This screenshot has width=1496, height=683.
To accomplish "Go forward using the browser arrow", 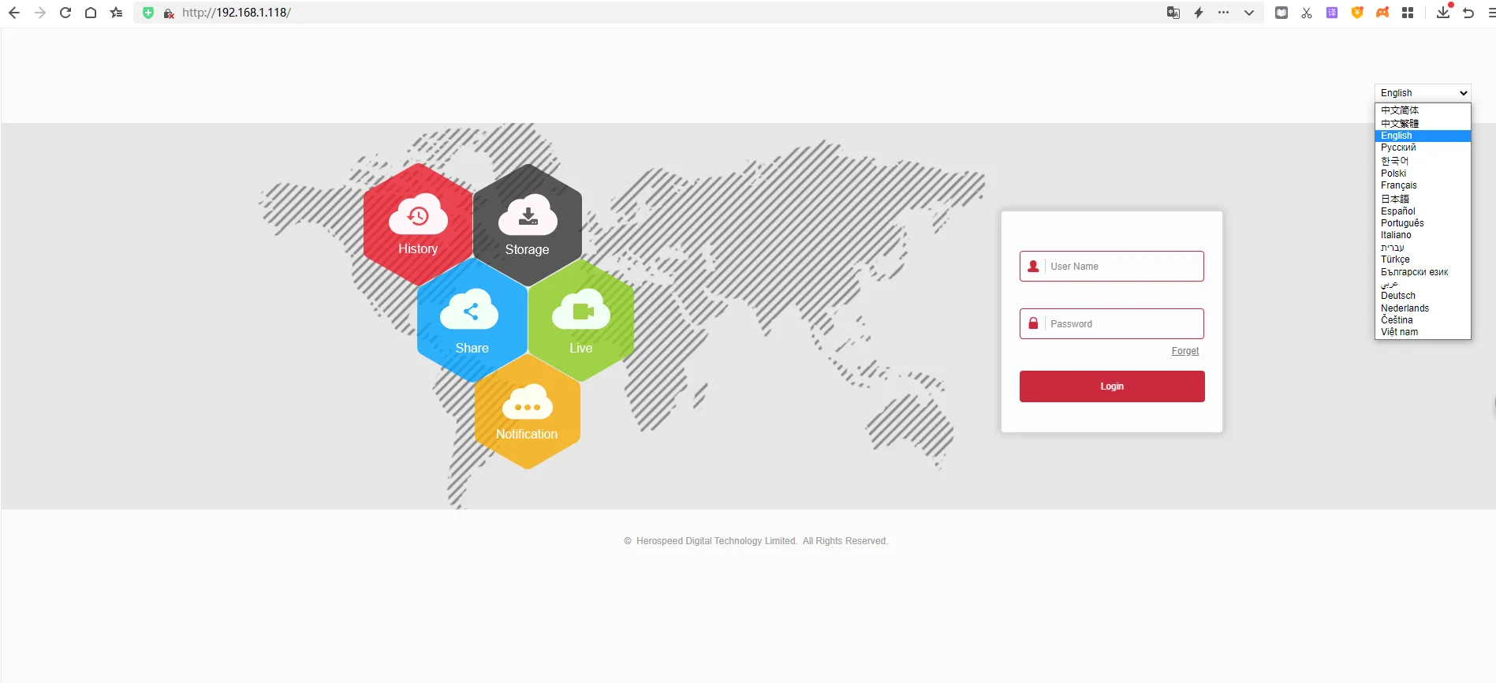I will 40,13.
